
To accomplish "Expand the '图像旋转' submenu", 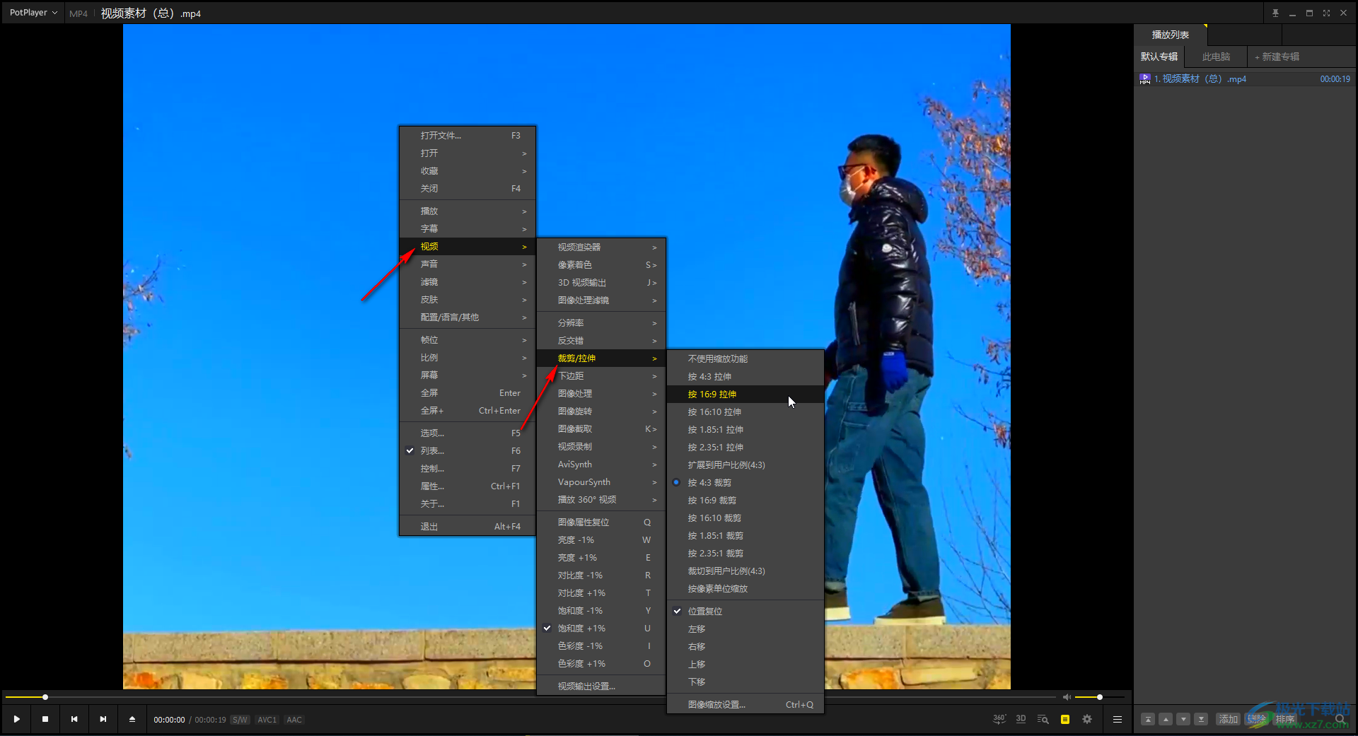I will point(600,411).
